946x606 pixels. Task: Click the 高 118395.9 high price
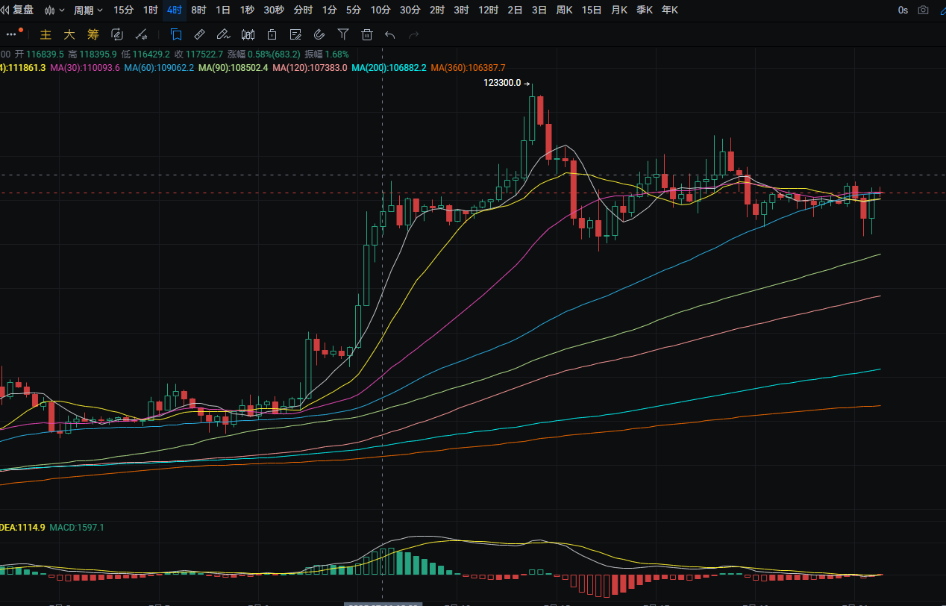pos(92,54)
